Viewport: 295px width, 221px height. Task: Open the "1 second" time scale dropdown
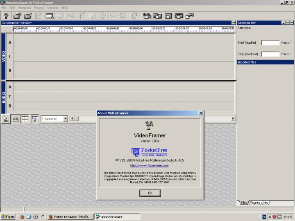coord(66,119)
